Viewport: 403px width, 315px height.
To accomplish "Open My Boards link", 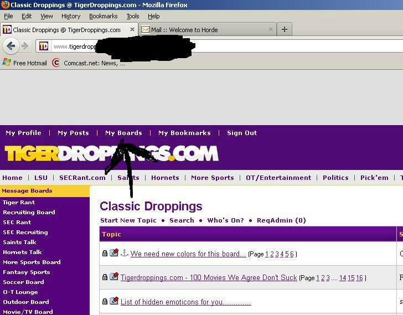I will coord(123,133).
